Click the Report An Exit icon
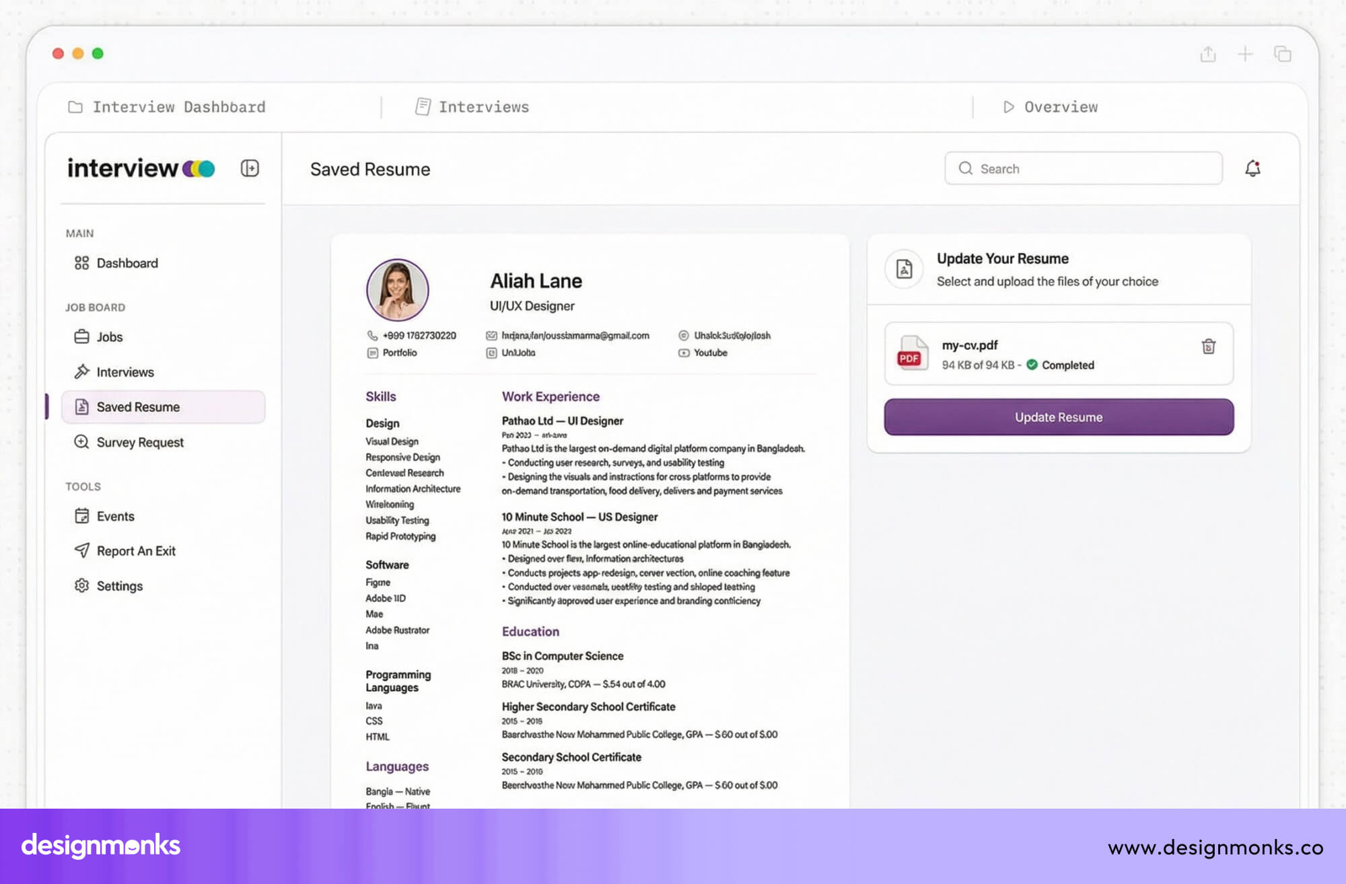1346x884 pixels. click(x=81, y=551)
